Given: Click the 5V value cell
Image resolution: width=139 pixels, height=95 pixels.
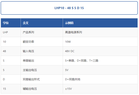Looking at the screenshot, I should pos(100,70).
